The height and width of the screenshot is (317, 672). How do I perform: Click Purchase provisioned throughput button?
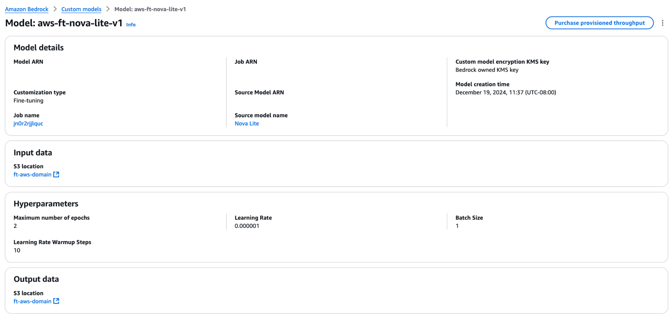point(599,23)
